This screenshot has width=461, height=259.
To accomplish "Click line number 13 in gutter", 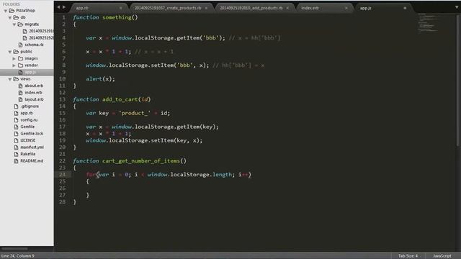I will pyautogui.click(x=63, y=99).
